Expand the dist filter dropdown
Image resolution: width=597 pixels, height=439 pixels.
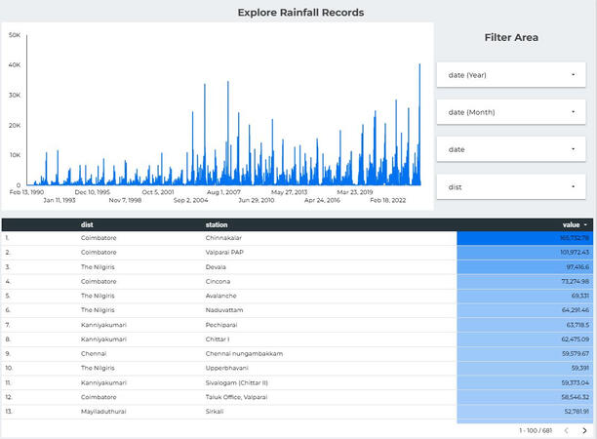click(x=511, y=186)
